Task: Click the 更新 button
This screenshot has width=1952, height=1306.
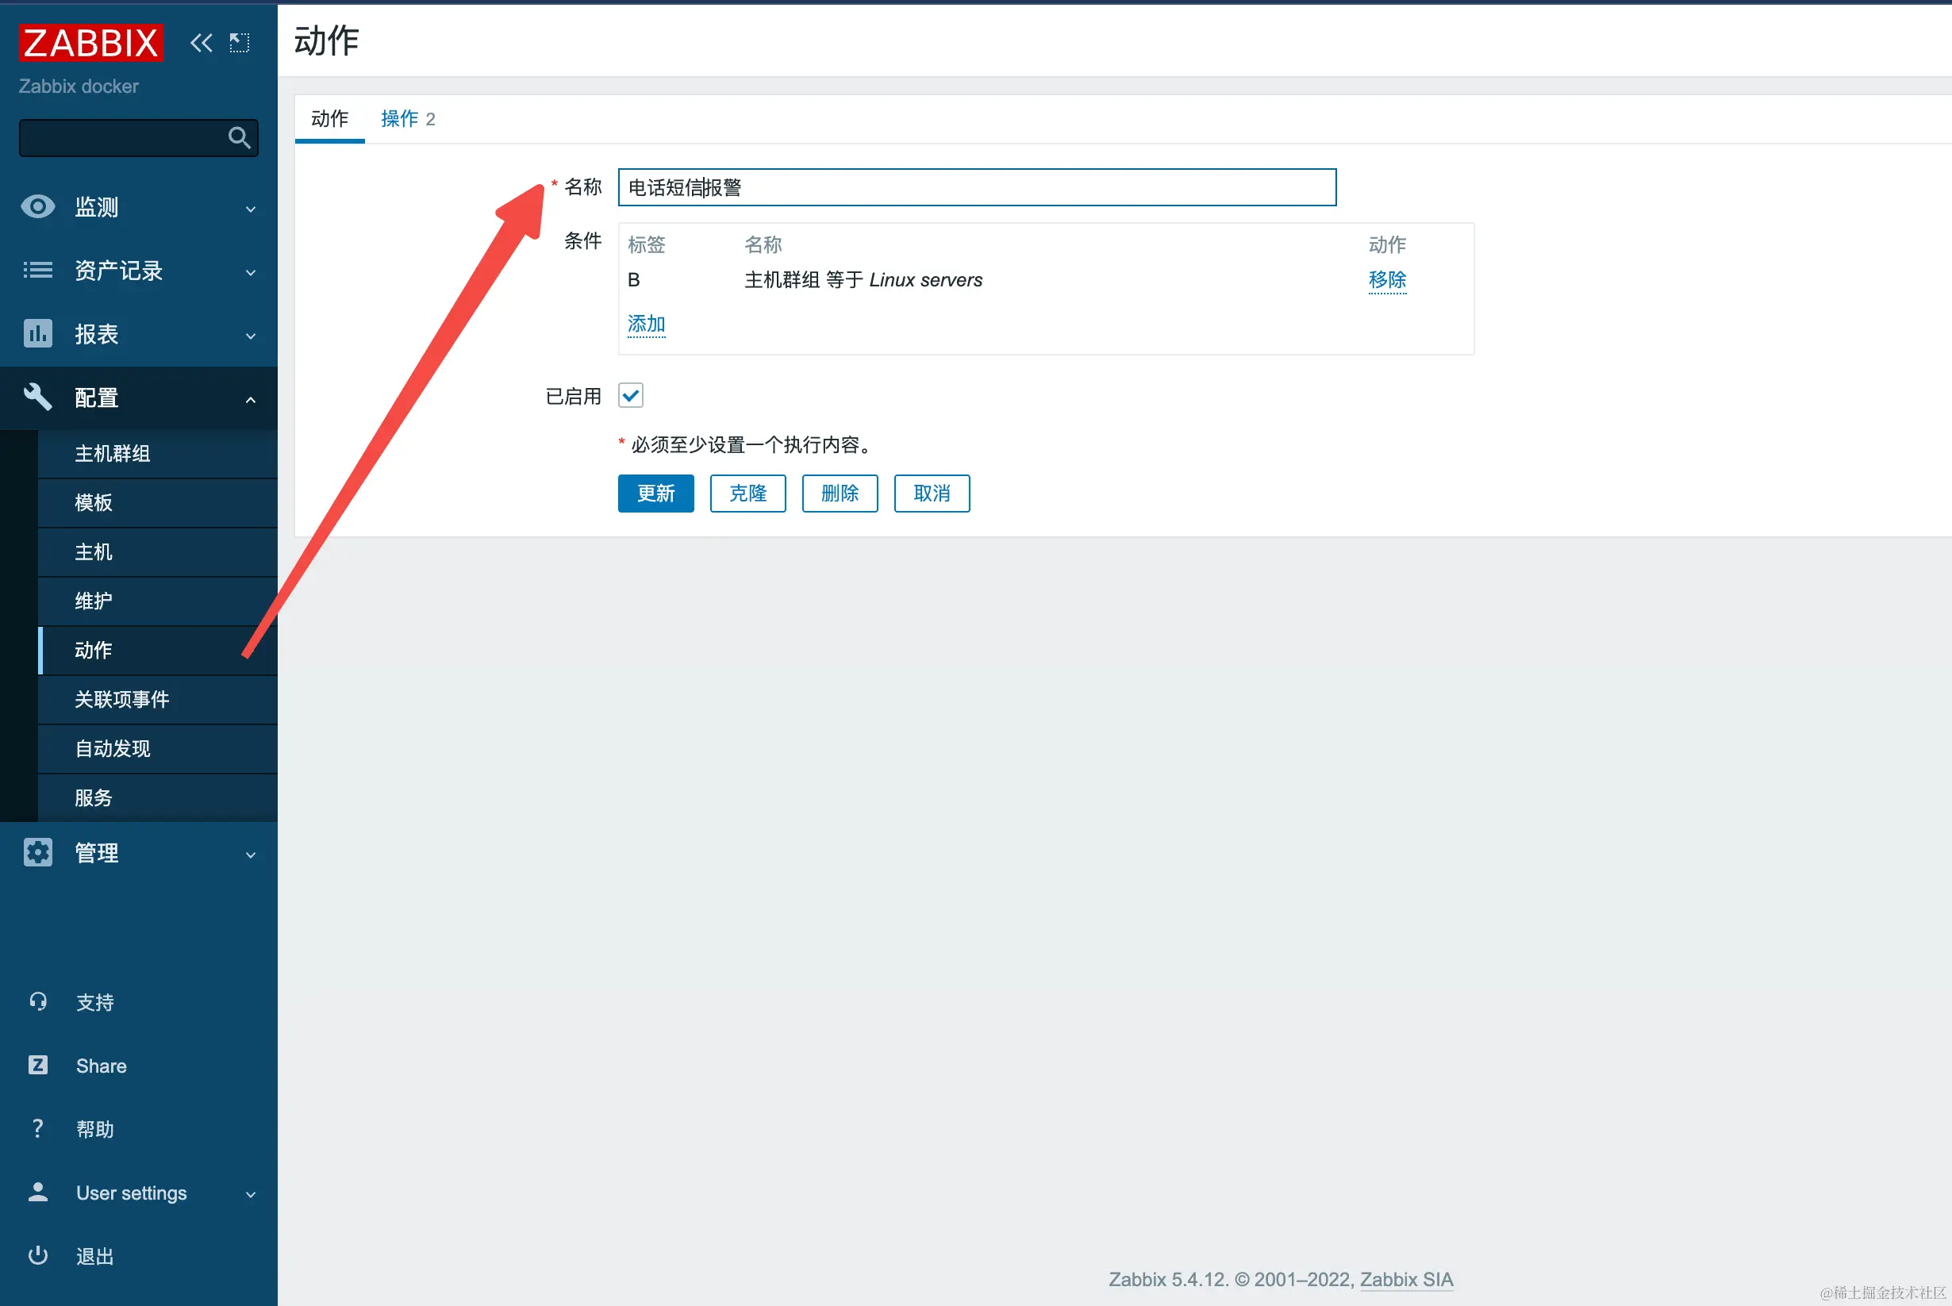Action: pos(655,494)
